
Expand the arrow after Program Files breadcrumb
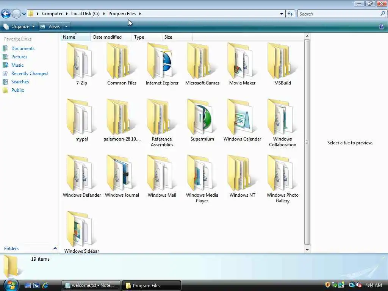[x=140, y=14]
